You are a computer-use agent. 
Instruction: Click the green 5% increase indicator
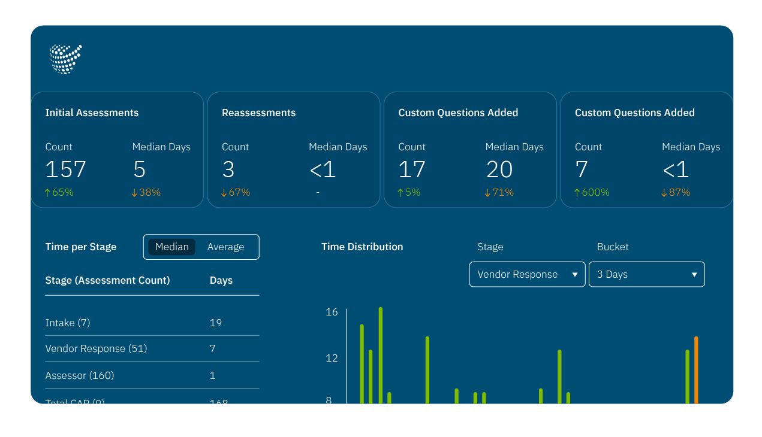[x=409, y=192]
